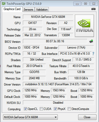
Task: Toggle the CUDA checkbox
Action: pyautogui.click(x=41, y=109)
